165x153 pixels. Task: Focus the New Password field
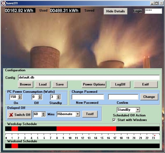coord(88,97)
